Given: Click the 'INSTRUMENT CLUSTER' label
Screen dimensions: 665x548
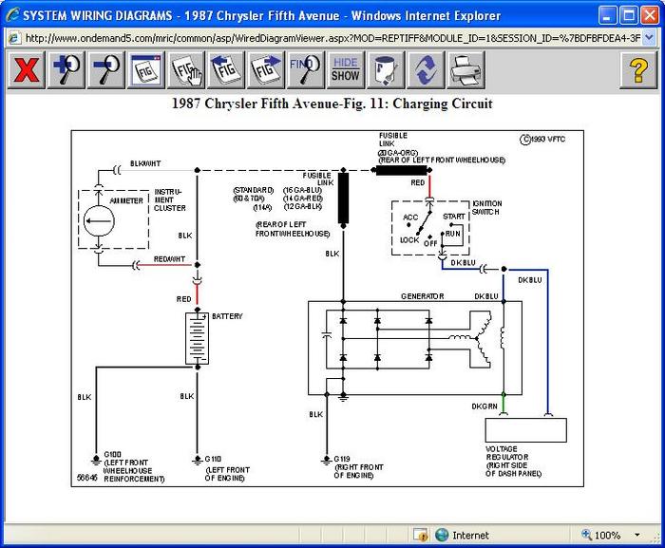Looking at the screenshot, I should [170, 199].
